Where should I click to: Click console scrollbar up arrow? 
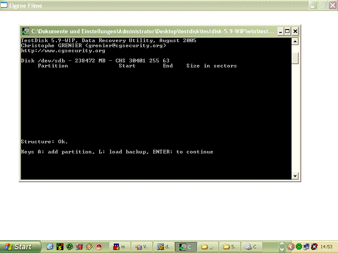(x=295, y=41)
